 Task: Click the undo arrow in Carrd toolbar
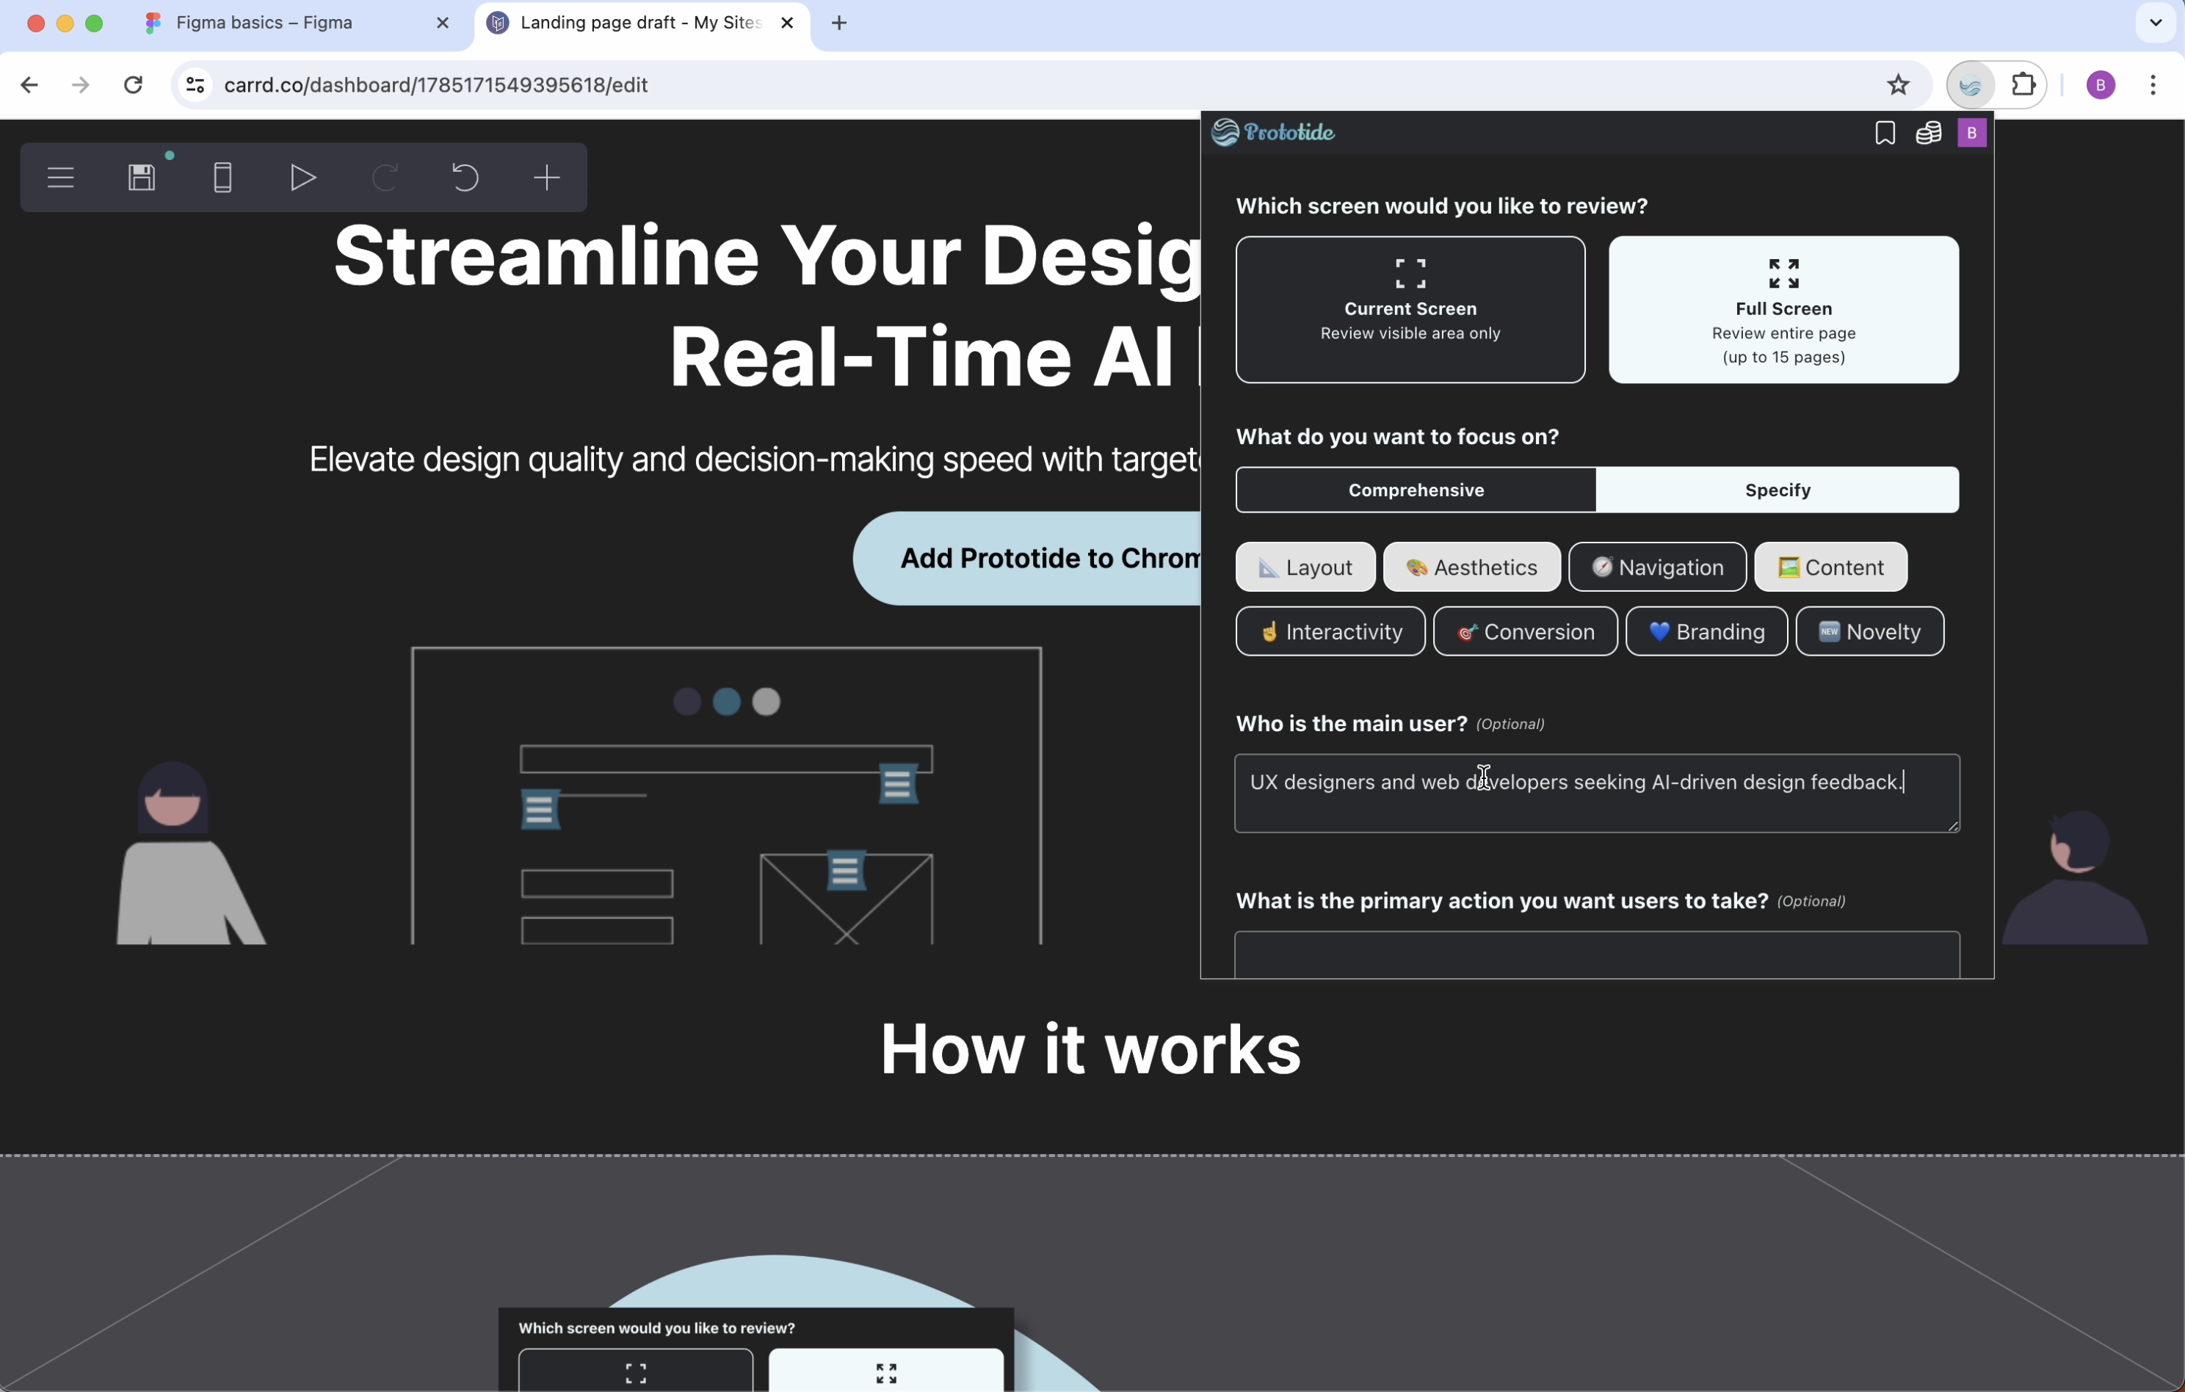click(x=465, y=178)
